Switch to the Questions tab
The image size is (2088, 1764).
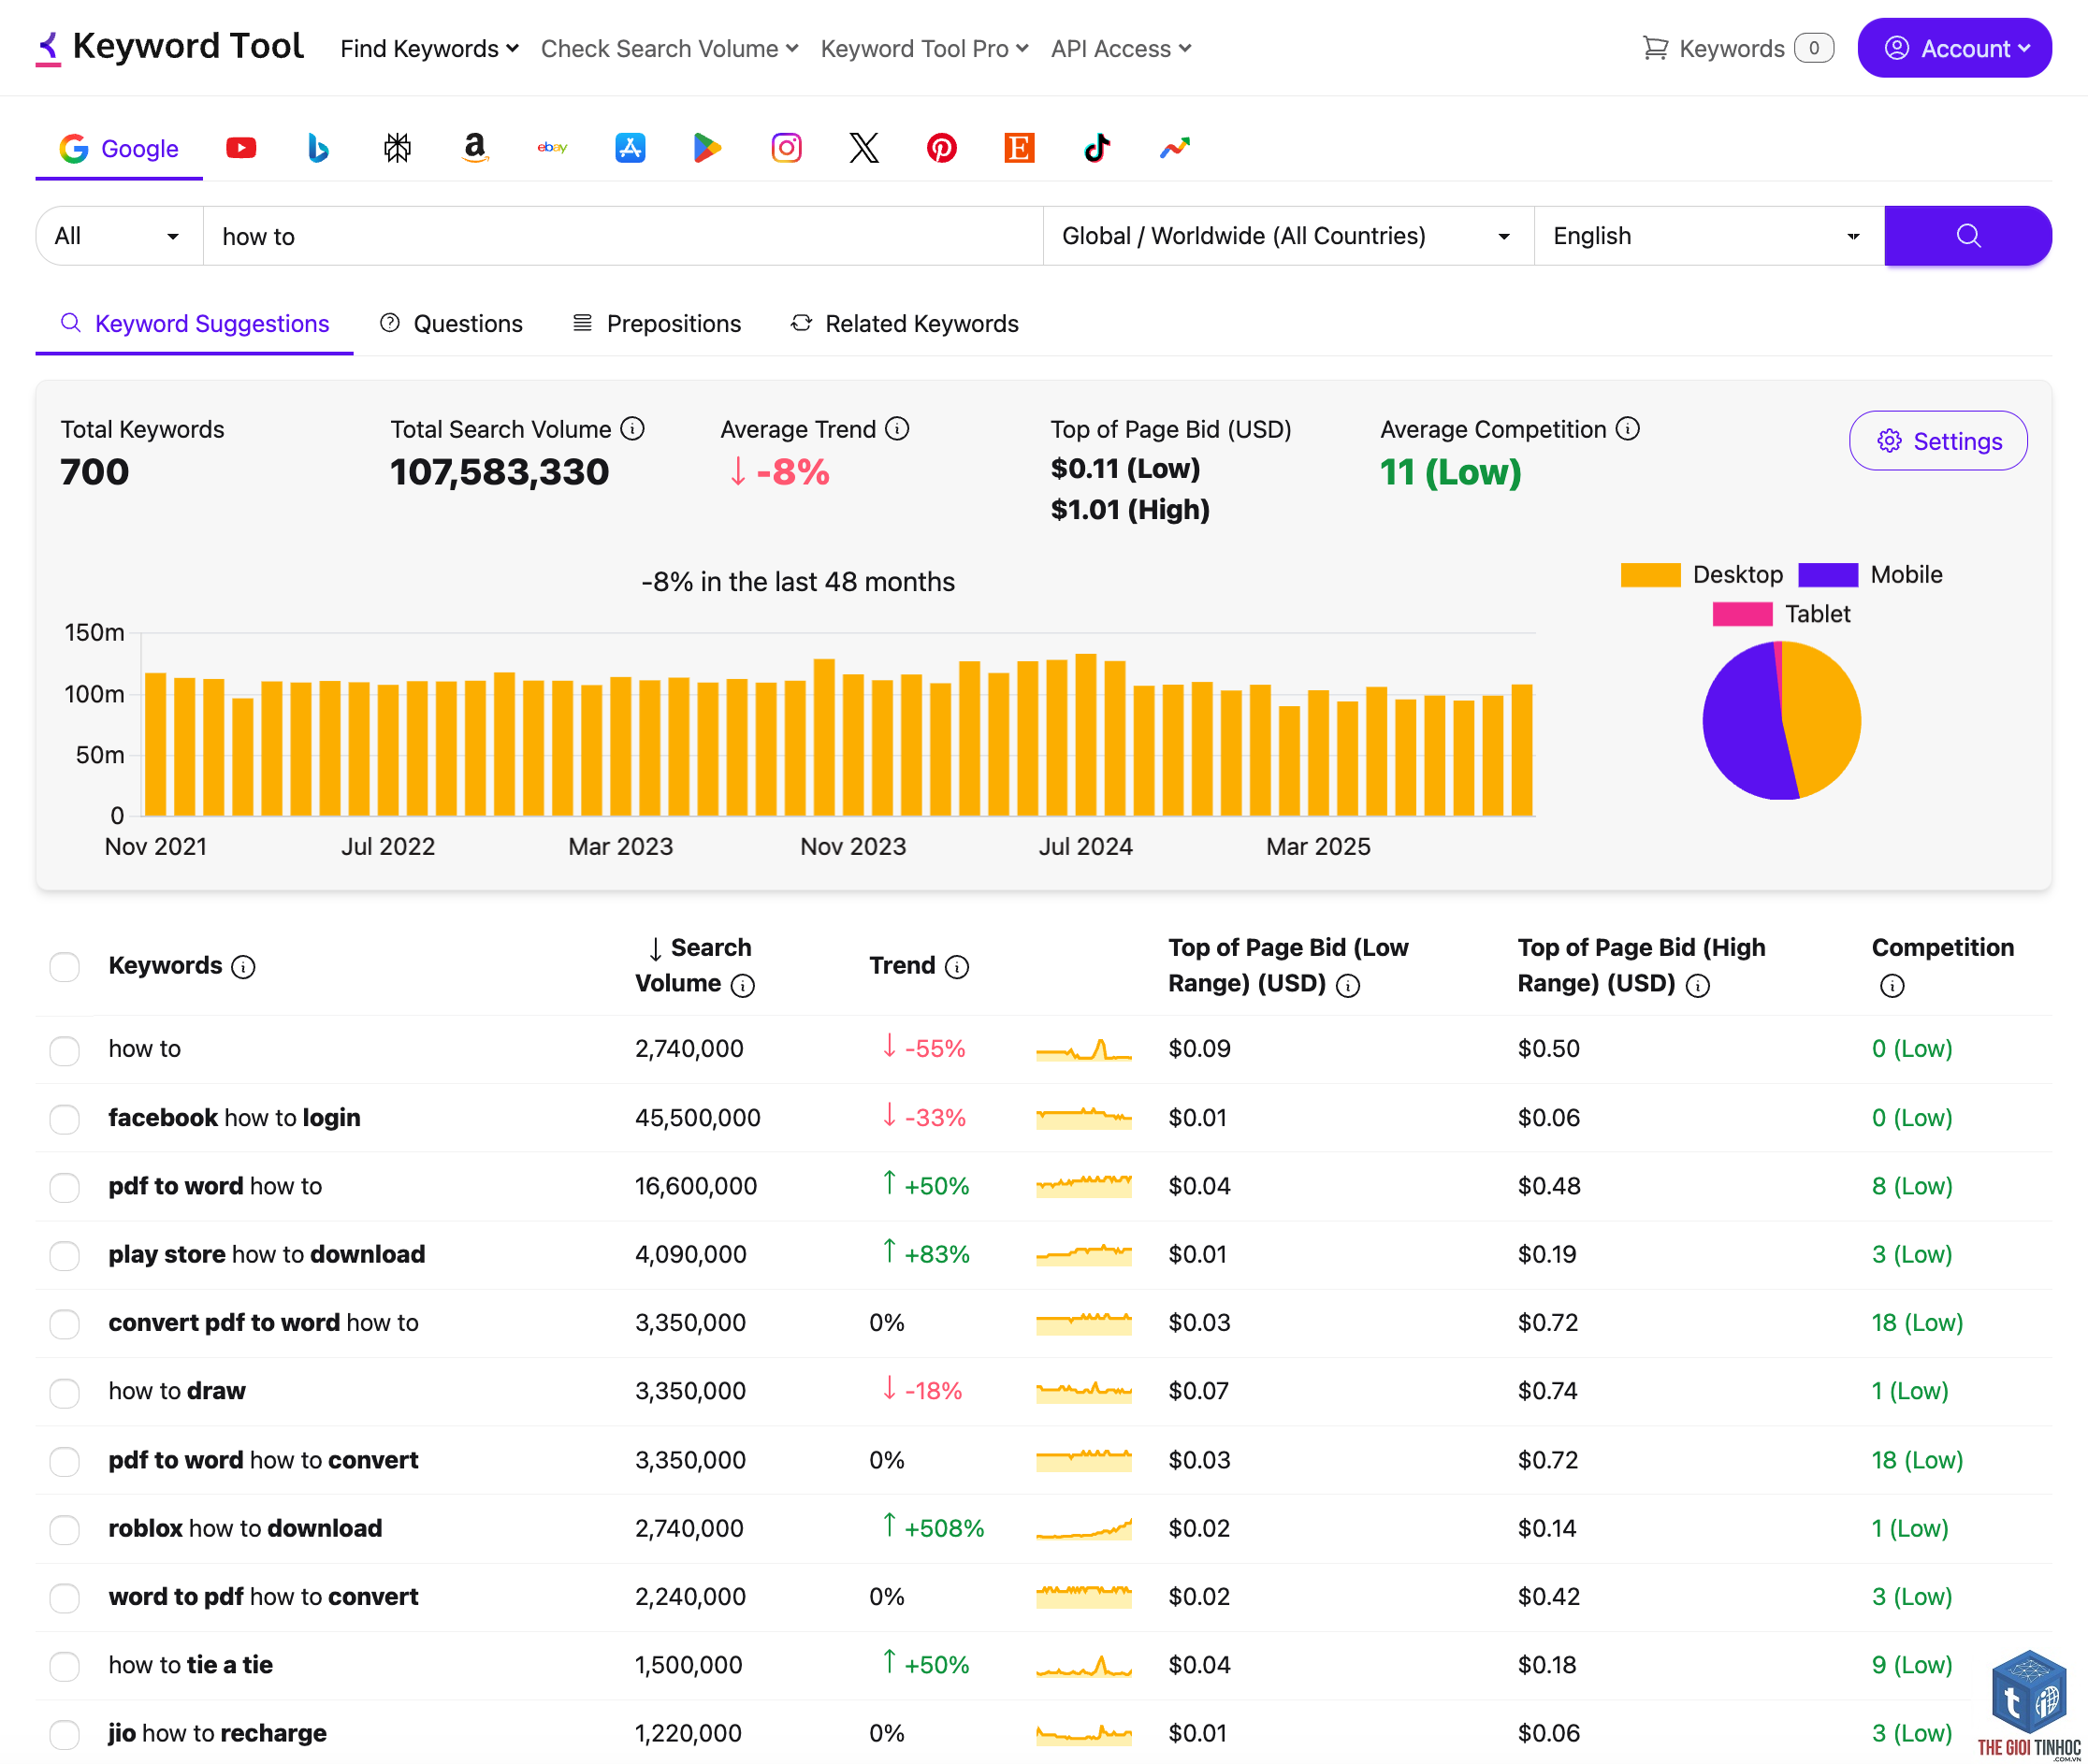point(451,324)
